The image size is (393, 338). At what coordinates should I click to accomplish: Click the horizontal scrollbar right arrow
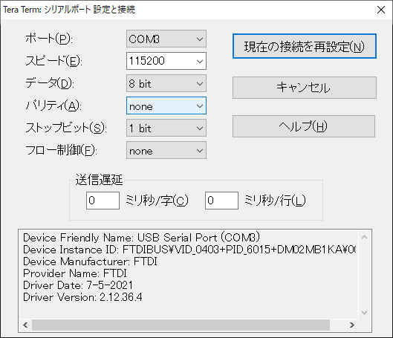351,325
